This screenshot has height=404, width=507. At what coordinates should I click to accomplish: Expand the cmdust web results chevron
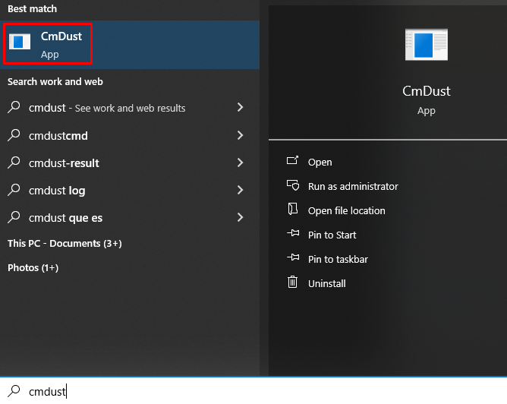coord(240,108)
